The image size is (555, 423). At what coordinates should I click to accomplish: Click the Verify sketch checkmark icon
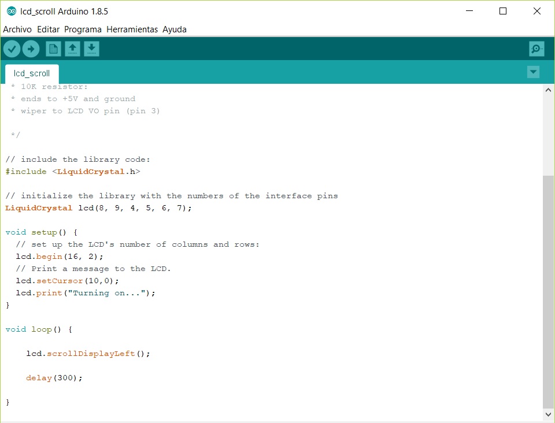pyautogui.click(x=12, y=49)
